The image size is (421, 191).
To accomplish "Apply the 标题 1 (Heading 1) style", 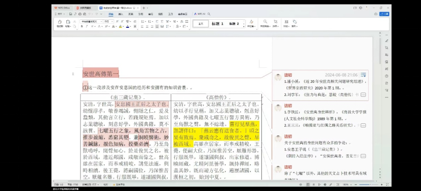I will (x=217, y=24).
